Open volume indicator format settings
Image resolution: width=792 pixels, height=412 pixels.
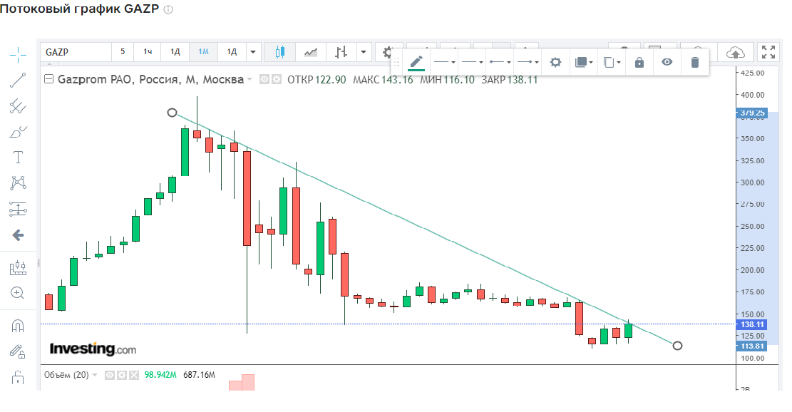pyautogui.click(x=122, y=375)
